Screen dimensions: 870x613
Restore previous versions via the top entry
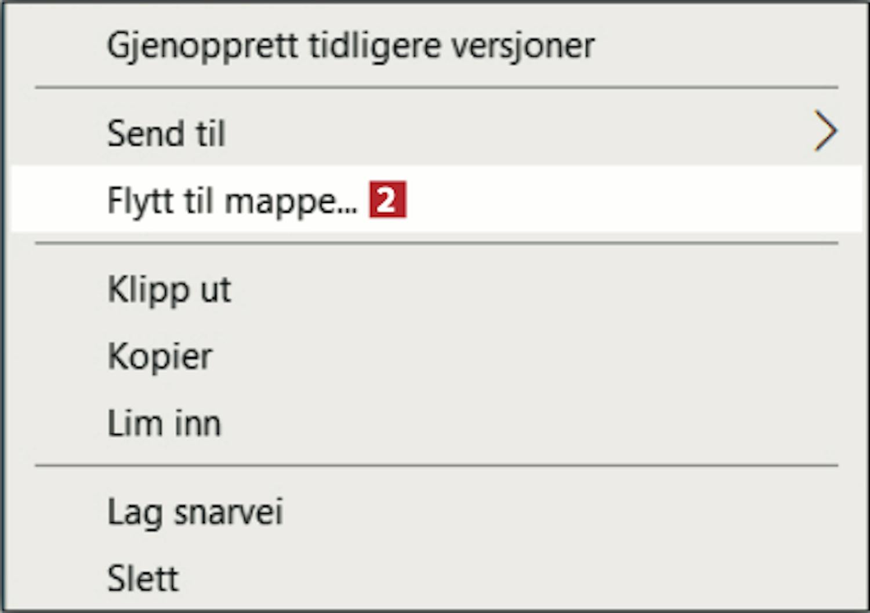(x=350, y=45)
